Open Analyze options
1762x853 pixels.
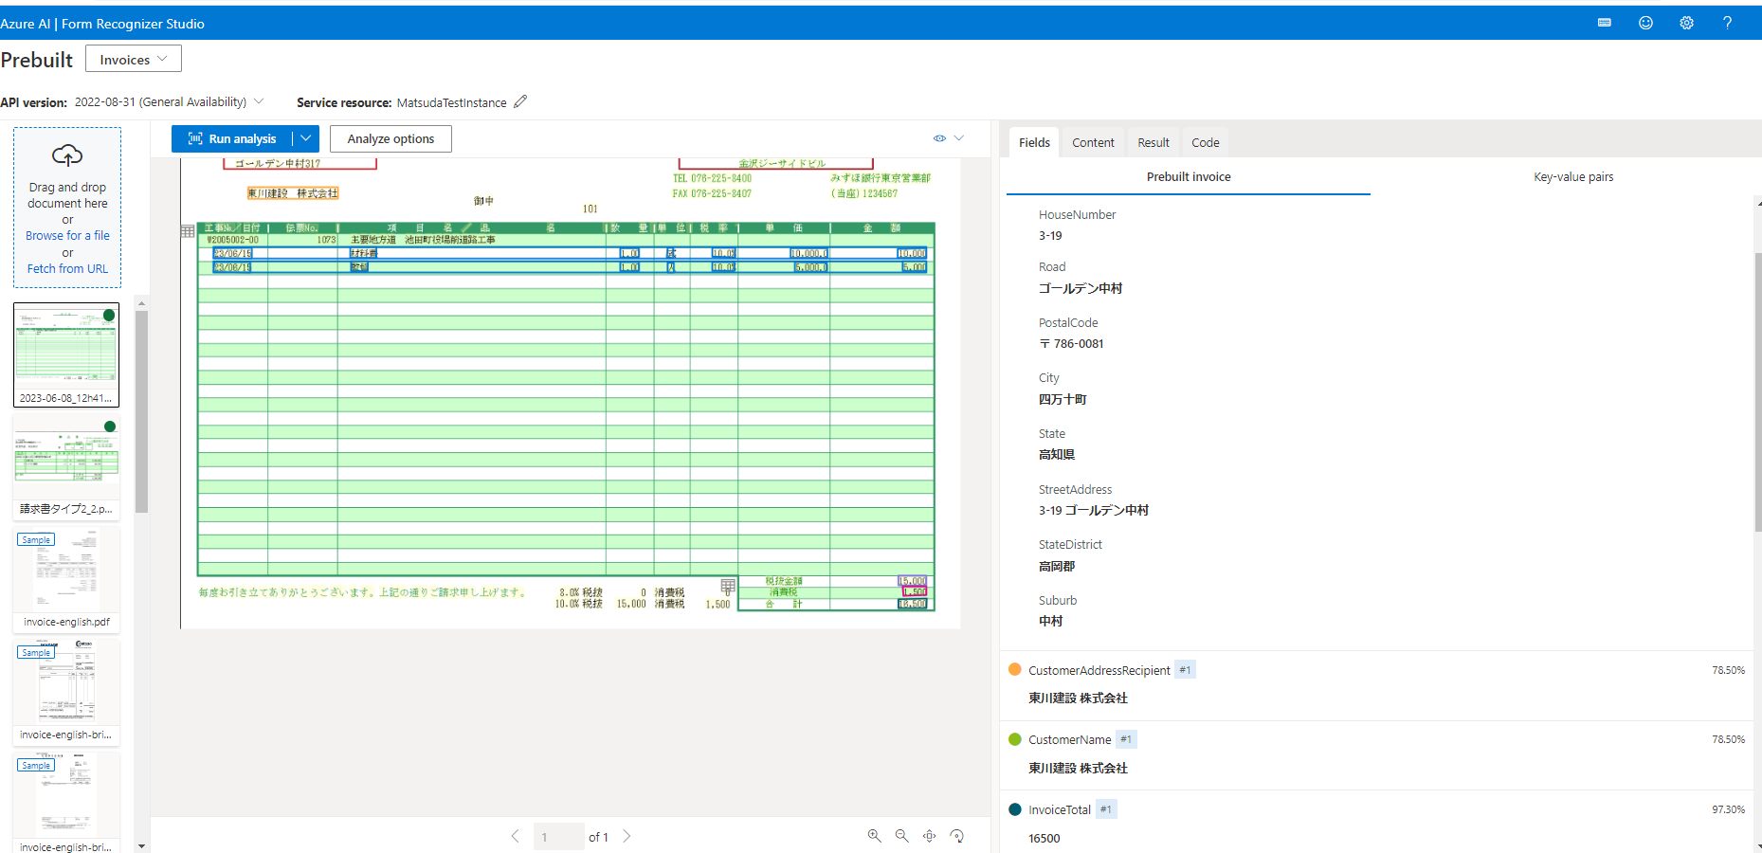click(391, 138)
